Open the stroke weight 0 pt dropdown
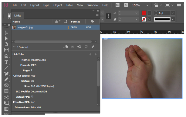The image size is (186, 117). click(173, 13)
